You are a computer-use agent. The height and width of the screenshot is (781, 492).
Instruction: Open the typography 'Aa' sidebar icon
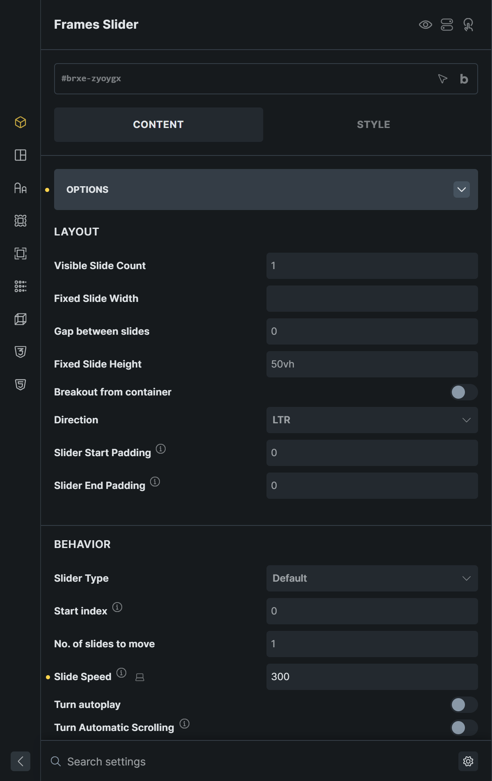20,188
